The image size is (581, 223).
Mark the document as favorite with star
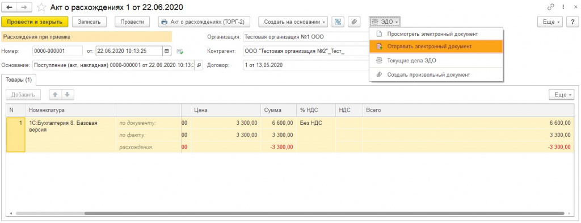(x=42, y=7)
